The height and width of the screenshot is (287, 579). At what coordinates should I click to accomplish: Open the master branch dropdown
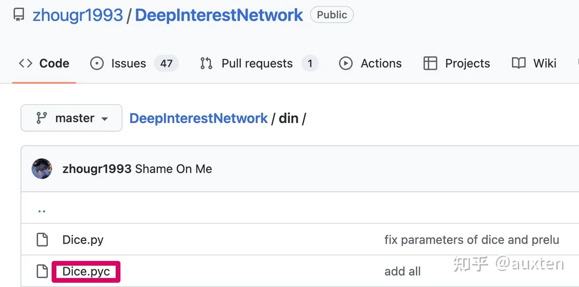pos(71,118)
